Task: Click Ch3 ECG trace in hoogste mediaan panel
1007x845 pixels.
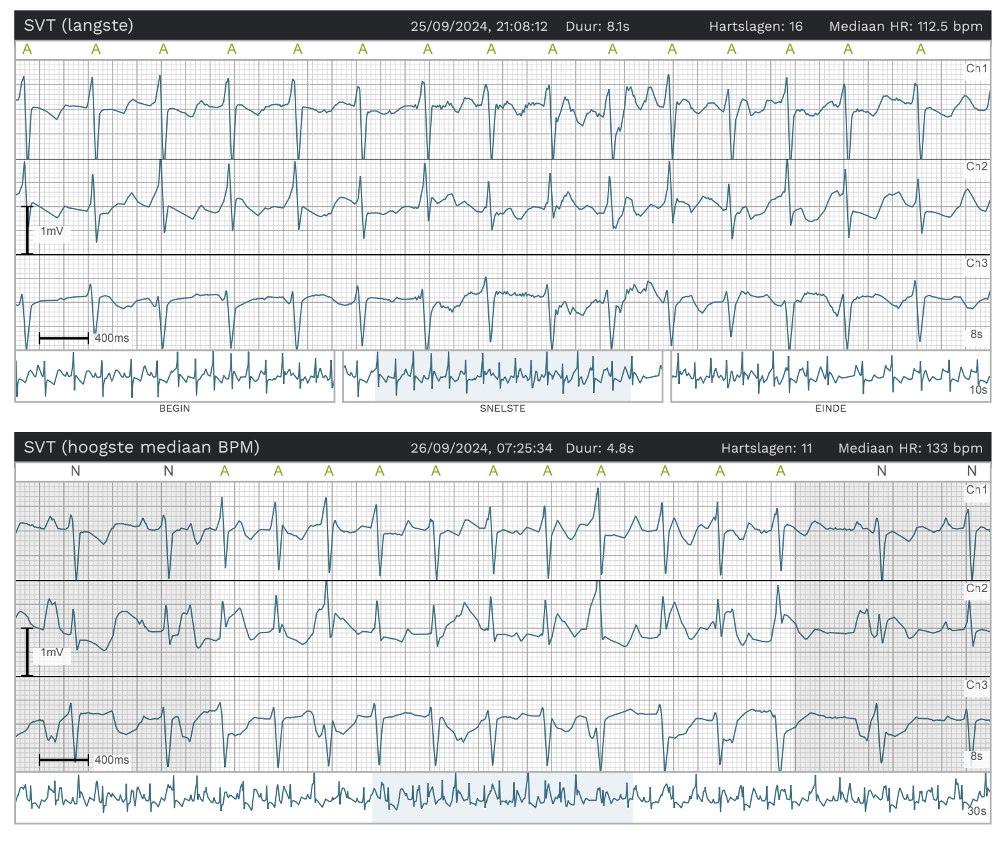Action: [x=503, y=724]
